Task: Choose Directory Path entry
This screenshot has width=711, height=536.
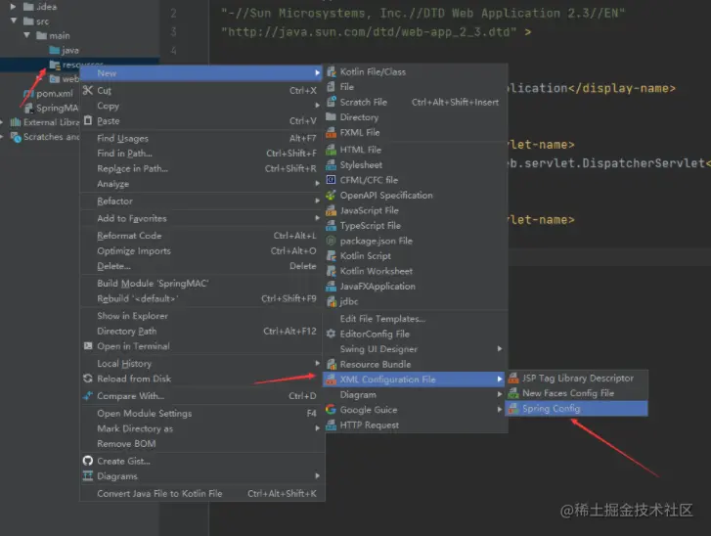Action: pos(200,331)
